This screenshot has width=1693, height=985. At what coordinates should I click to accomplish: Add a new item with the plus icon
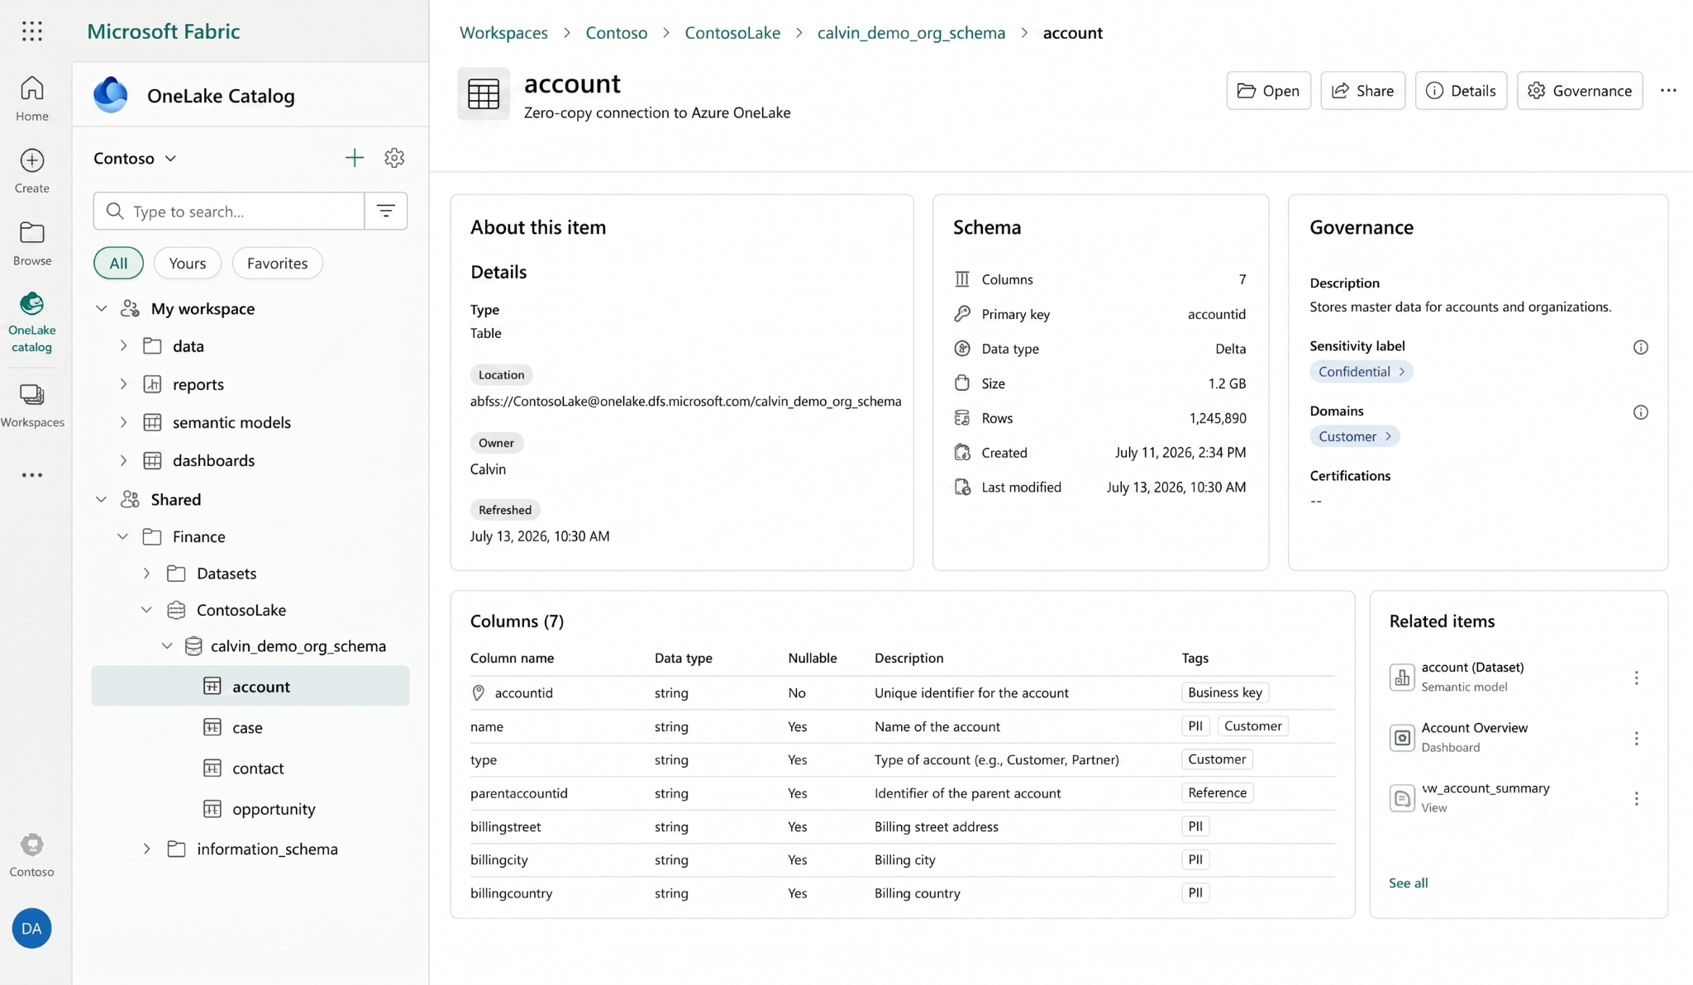(x=354, y=158)
